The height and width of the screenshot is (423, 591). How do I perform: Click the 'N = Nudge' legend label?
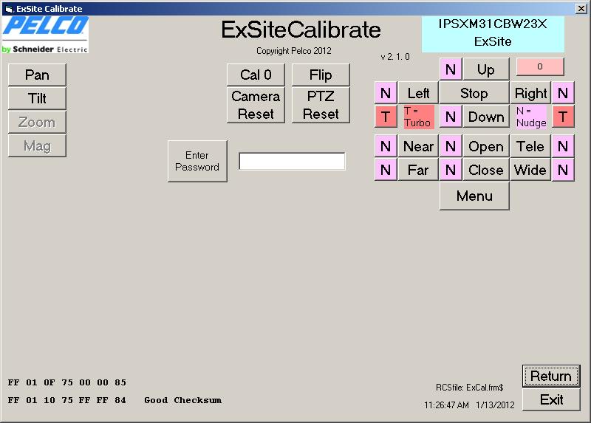(x=531, y=117)
